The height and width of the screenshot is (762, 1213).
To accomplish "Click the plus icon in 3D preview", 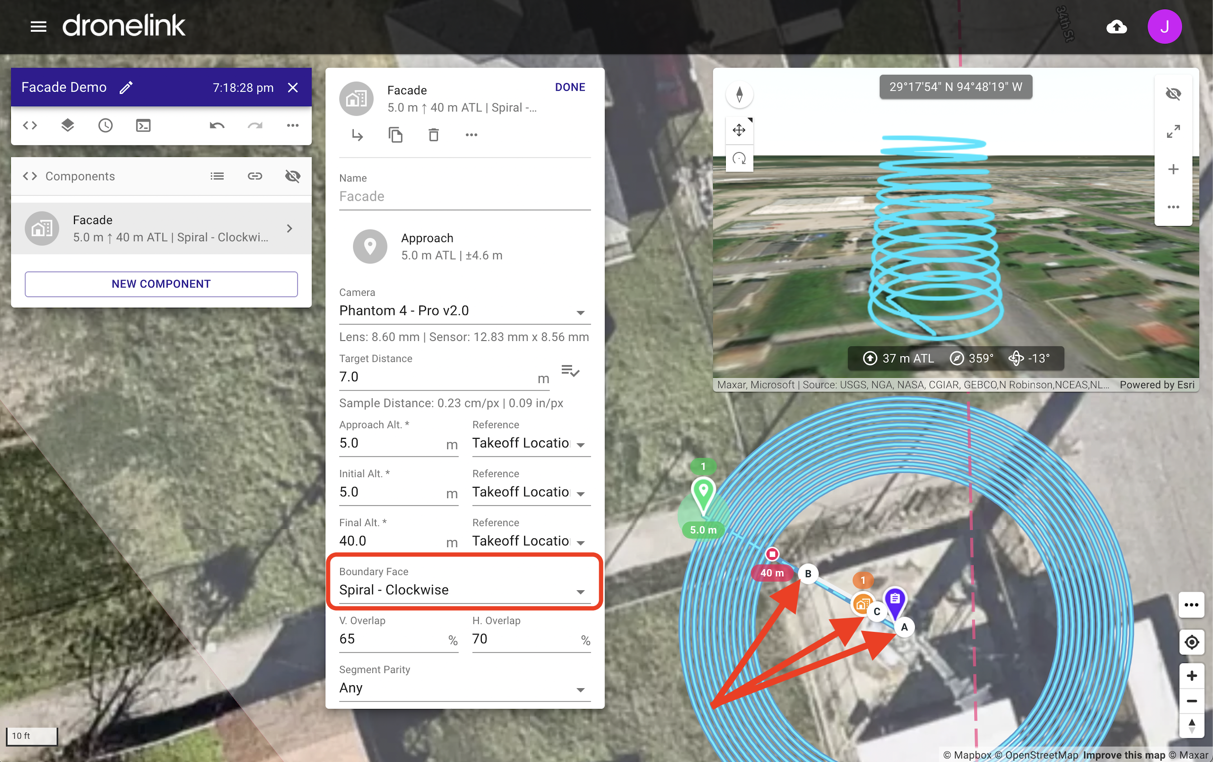I will (x=1173, y=169).
